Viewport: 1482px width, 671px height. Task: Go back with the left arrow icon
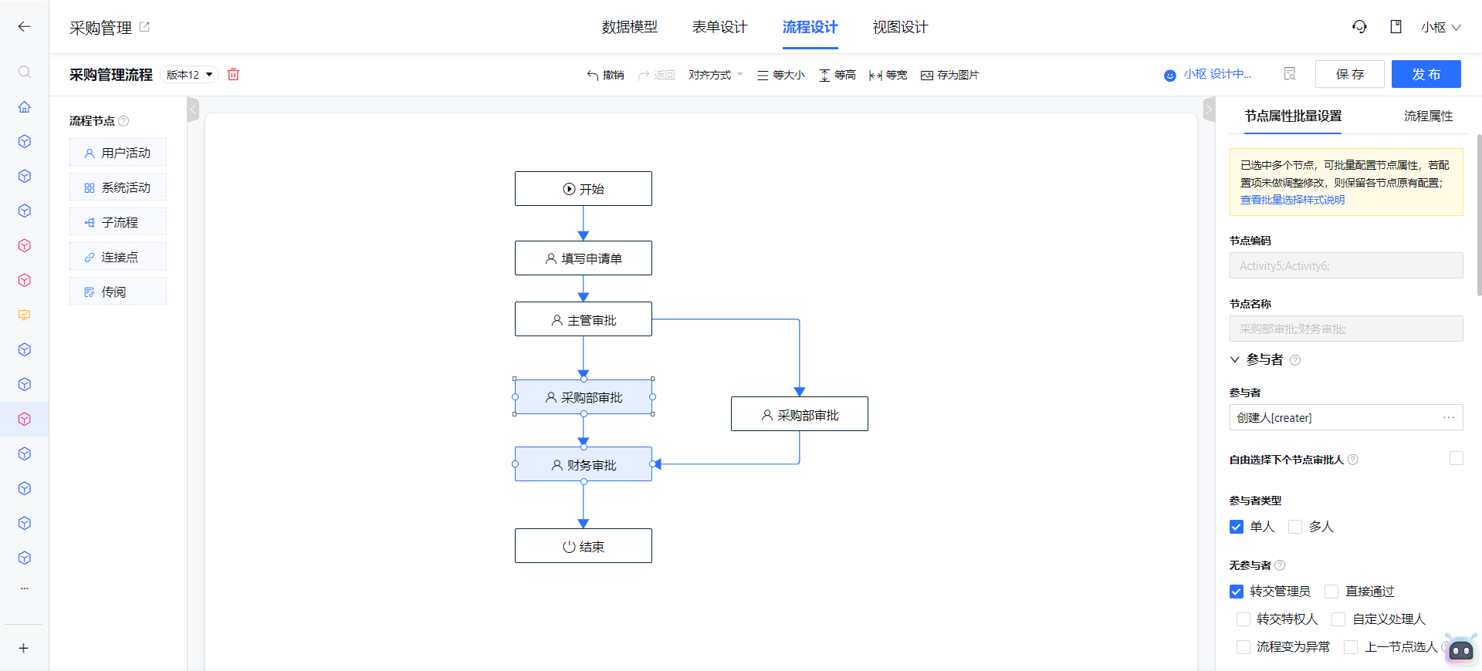pyautogui.click(x=24, y=27)
